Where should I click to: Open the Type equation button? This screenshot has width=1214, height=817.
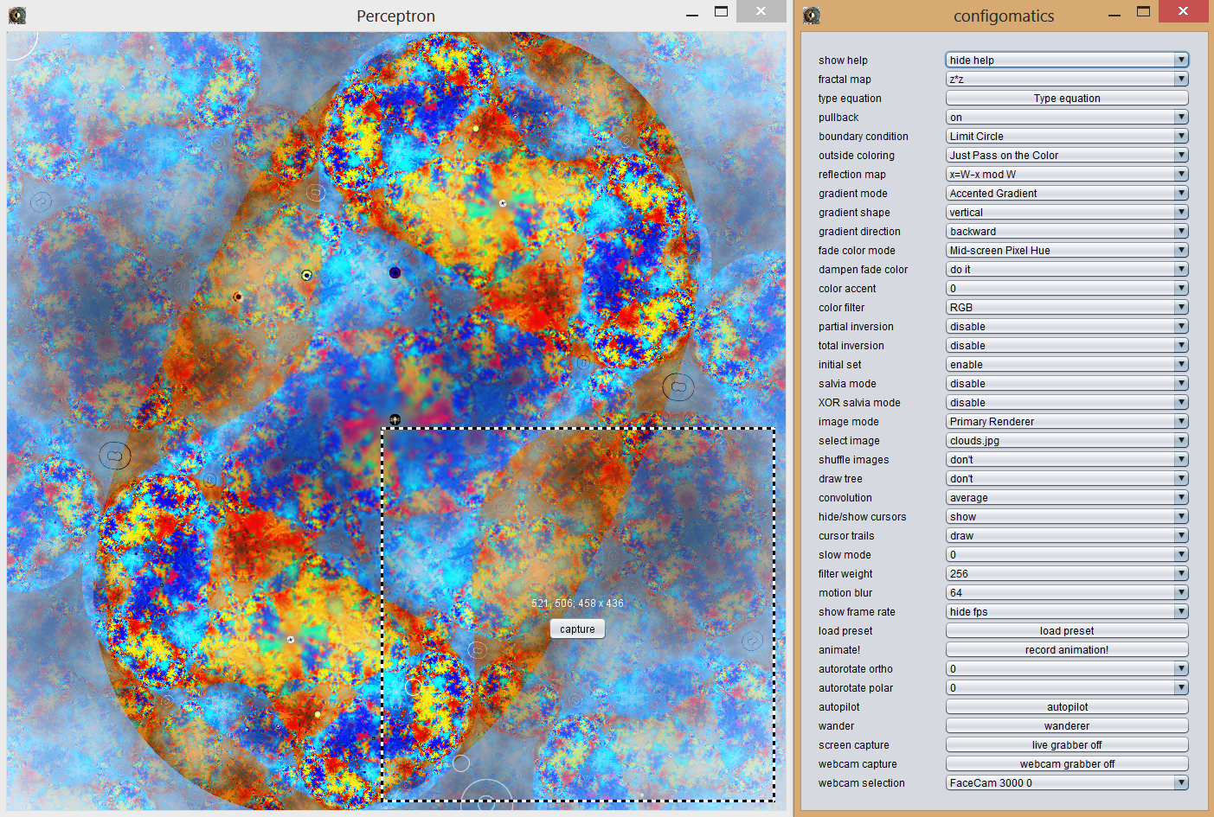point(1067,99)
